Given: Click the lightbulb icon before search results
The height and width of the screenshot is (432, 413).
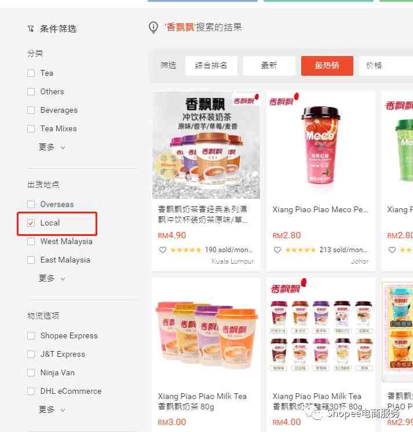Looking at the screenshot, I should coord(153,28).
